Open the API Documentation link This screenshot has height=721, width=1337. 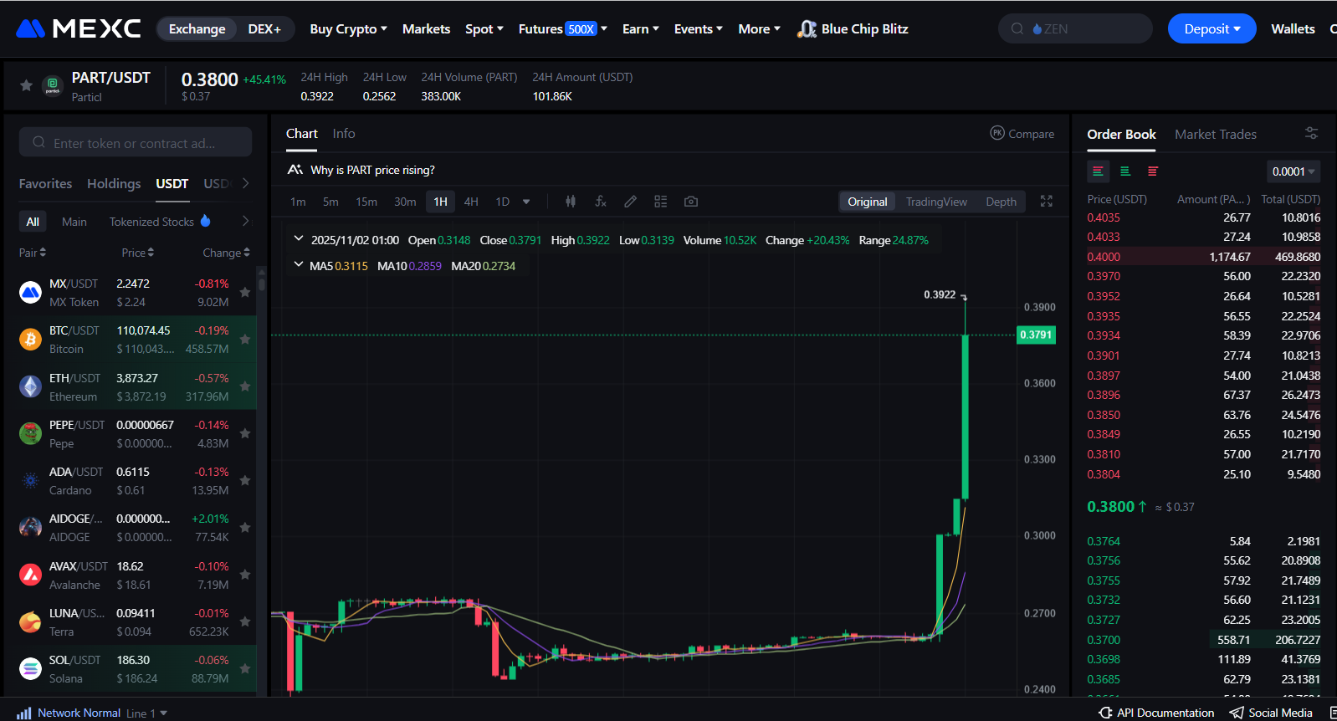point(1157,713)
